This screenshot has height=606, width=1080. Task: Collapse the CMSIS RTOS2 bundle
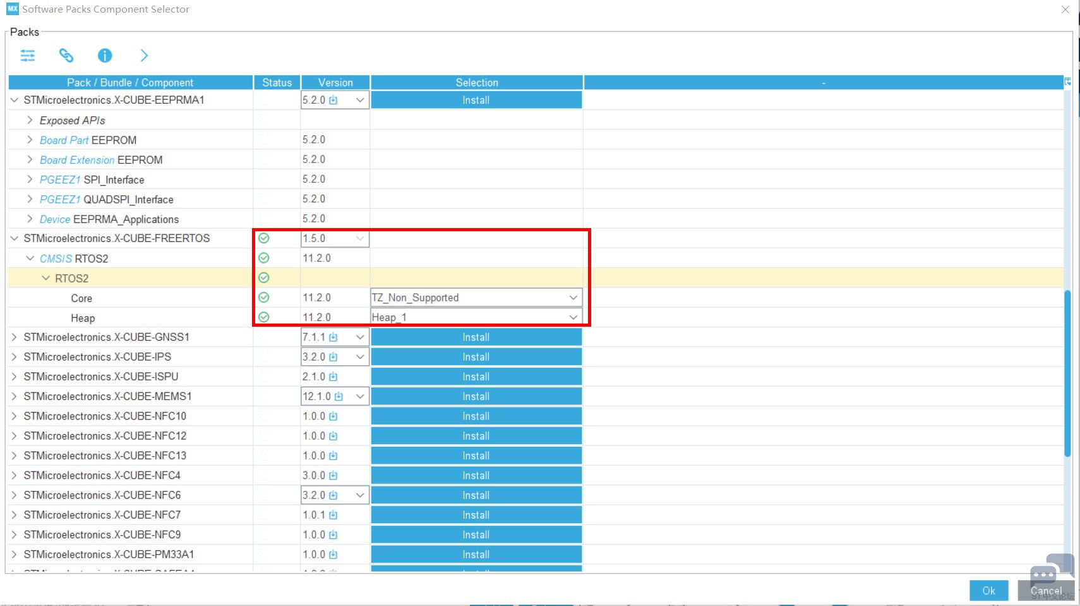coord(30,258)
